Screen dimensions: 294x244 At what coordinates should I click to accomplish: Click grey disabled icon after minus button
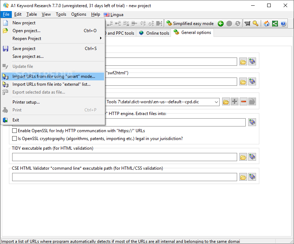tap(252, 102)
